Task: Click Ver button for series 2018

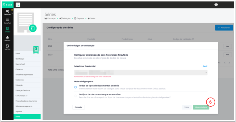Action: pos(227,47)
